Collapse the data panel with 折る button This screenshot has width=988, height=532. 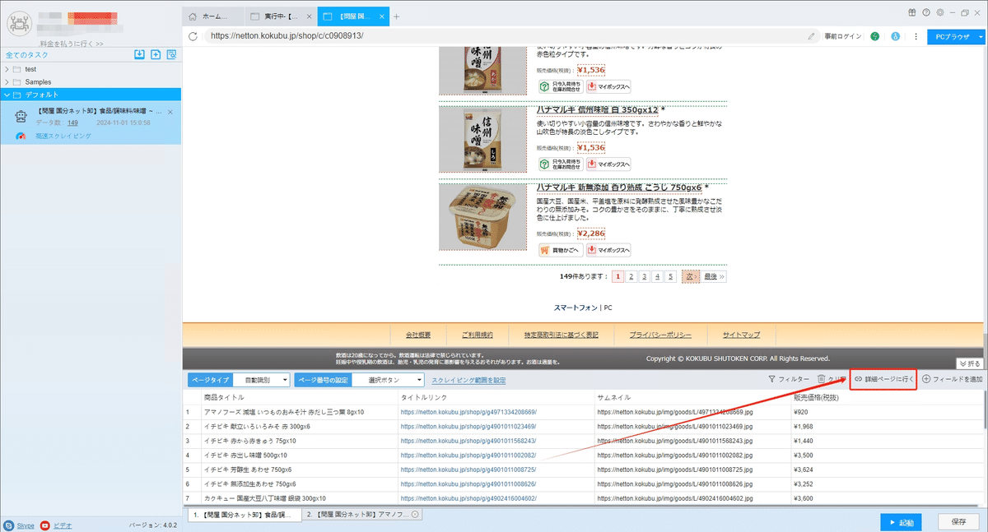[x=968, y=363]
